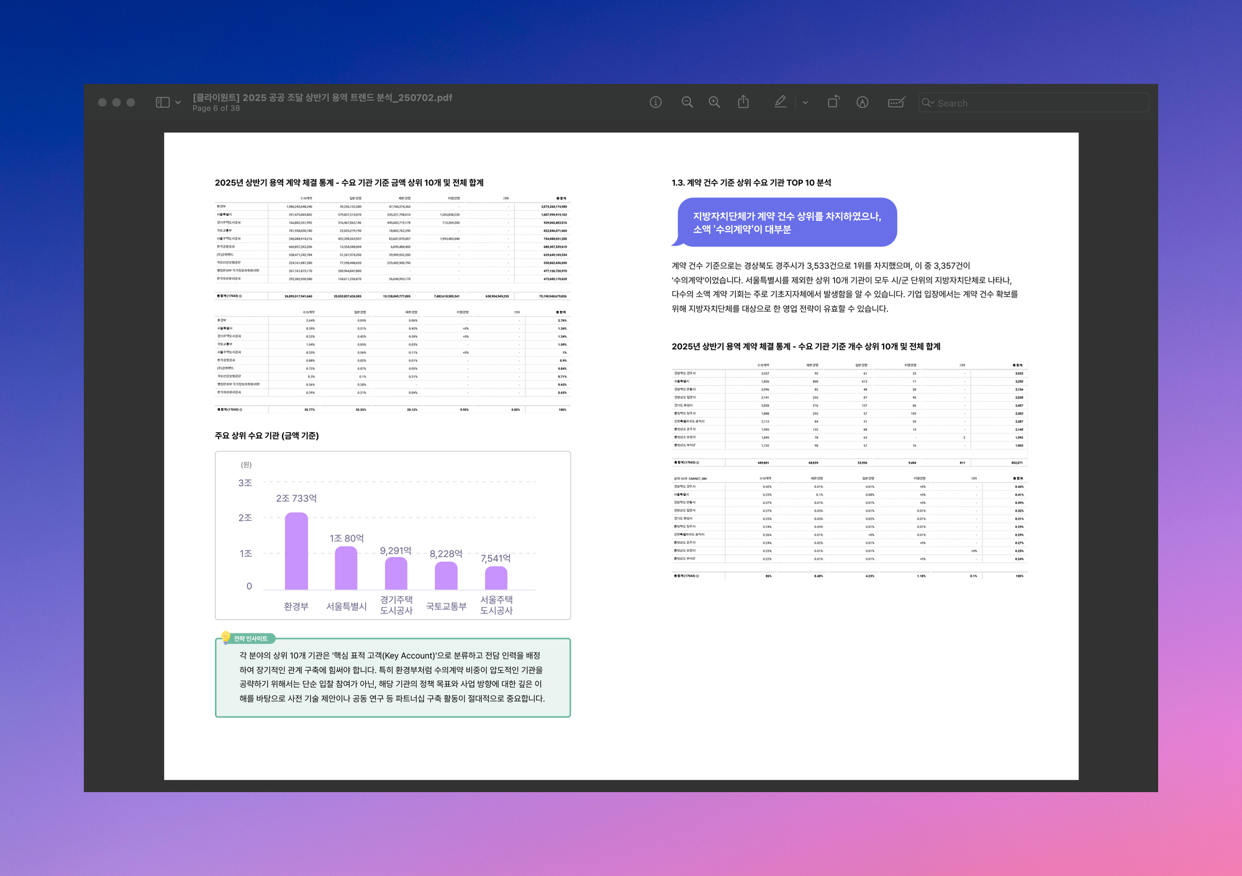The width and height of the screenshot is (1242, 876).
Task: Open the Share menu icon
Action: click(x=743, y=102)
